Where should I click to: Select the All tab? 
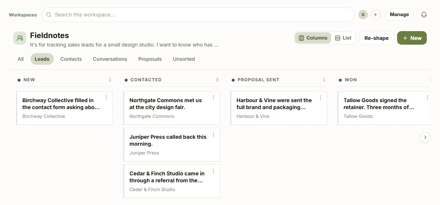(x=21, y=59)
